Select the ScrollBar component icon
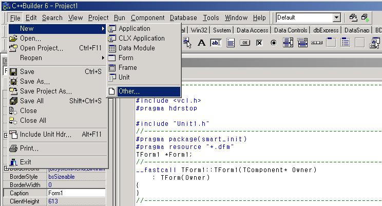 pyautogui.click(x=317, y=43)
